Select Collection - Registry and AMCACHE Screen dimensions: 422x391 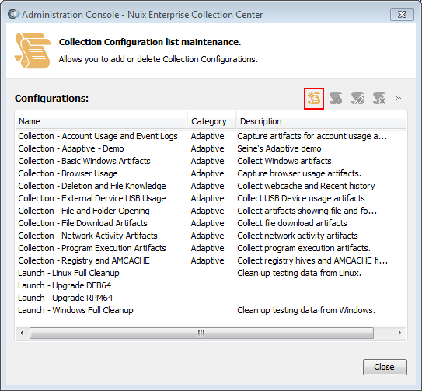click(x=211, y=260)
